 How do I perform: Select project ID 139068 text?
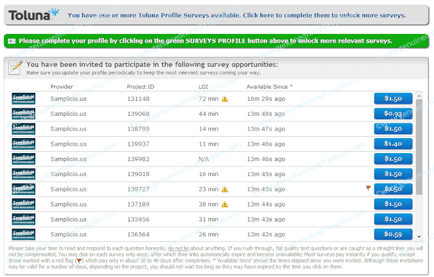pos(138,114)
